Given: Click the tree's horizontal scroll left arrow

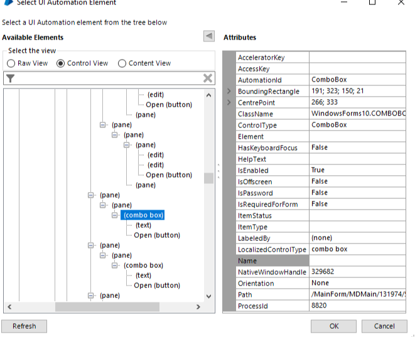Looking at the screenshot, I should tap(9, 307).
